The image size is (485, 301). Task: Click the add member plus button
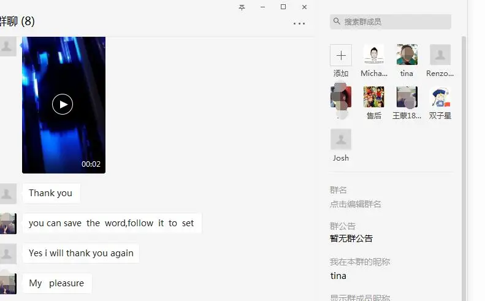(x=341, y=55)
